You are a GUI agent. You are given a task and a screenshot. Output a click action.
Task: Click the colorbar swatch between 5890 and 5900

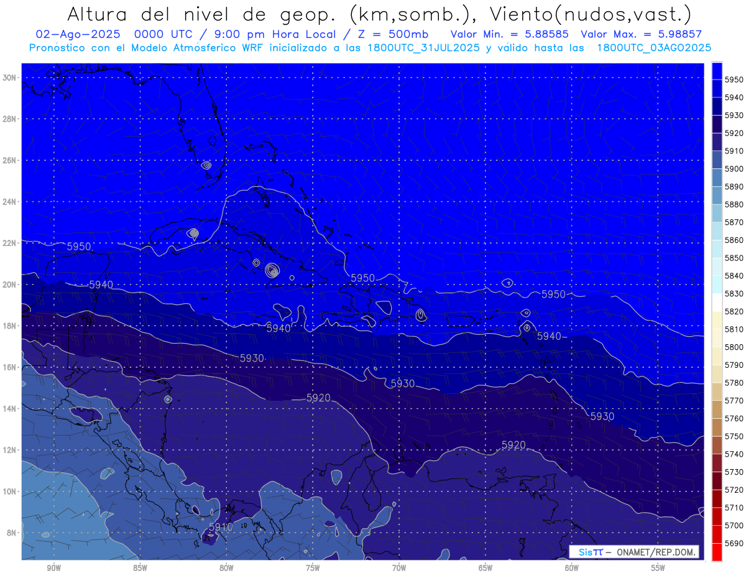click(x=717, y=178)
